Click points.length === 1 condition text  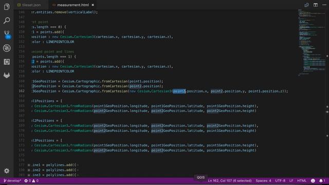pos(52,57)
